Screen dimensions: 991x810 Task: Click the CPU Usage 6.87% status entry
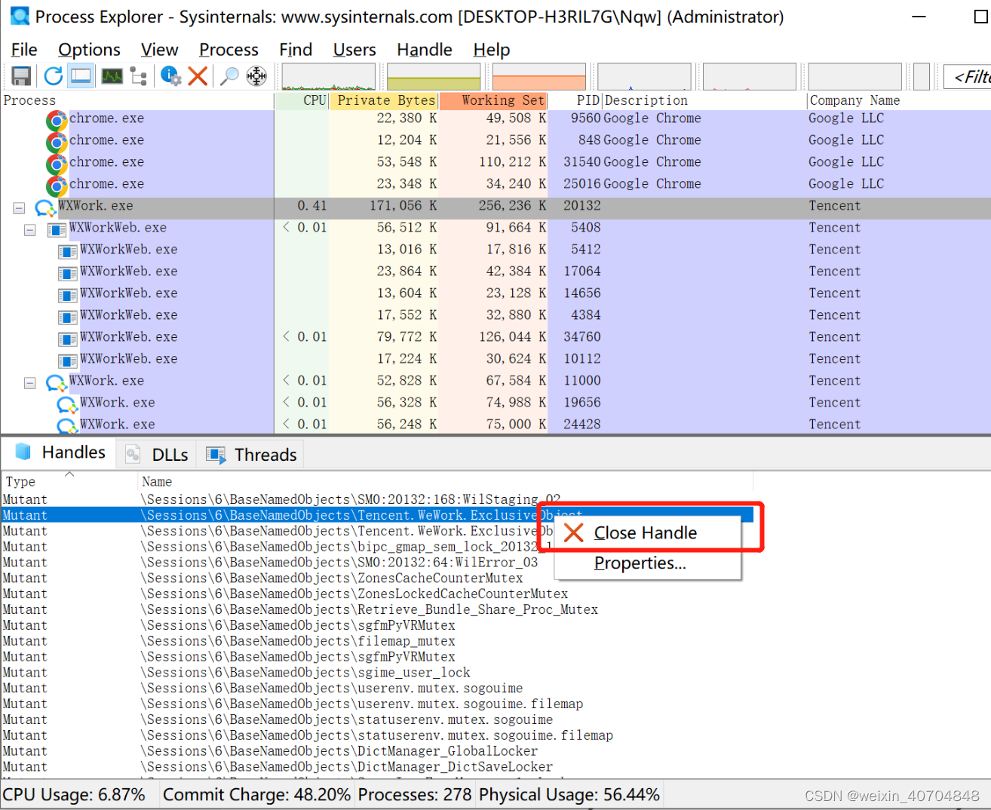coord(74,795)
